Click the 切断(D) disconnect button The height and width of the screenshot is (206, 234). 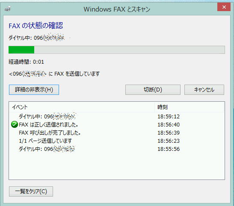tap(153, 90)
